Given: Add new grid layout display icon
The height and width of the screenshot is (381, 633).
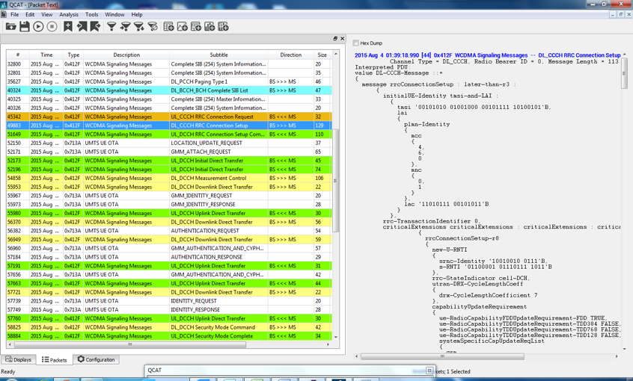Looking at the screenshot, I should (x=196, y=27).
